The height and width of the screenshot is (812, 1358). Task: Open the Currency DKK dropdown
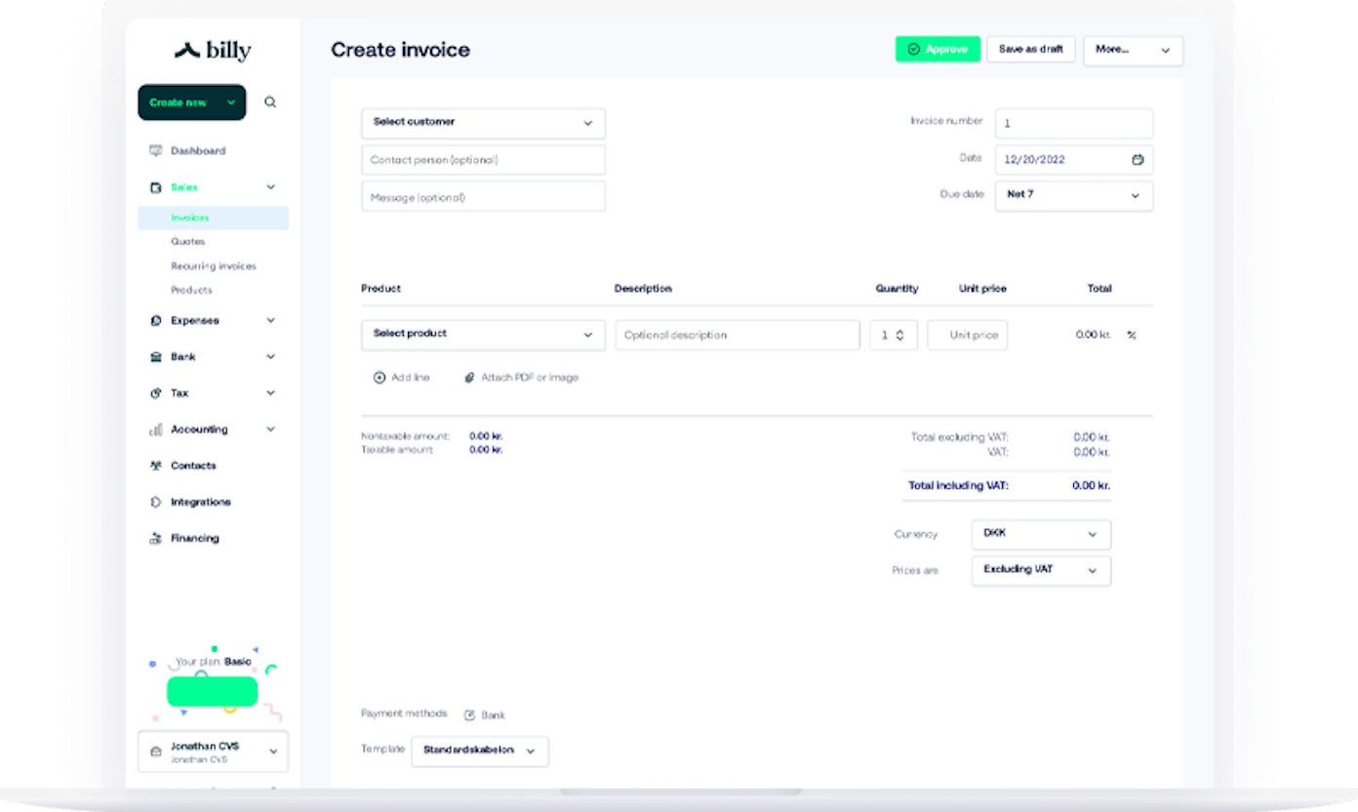[1041, 535]
